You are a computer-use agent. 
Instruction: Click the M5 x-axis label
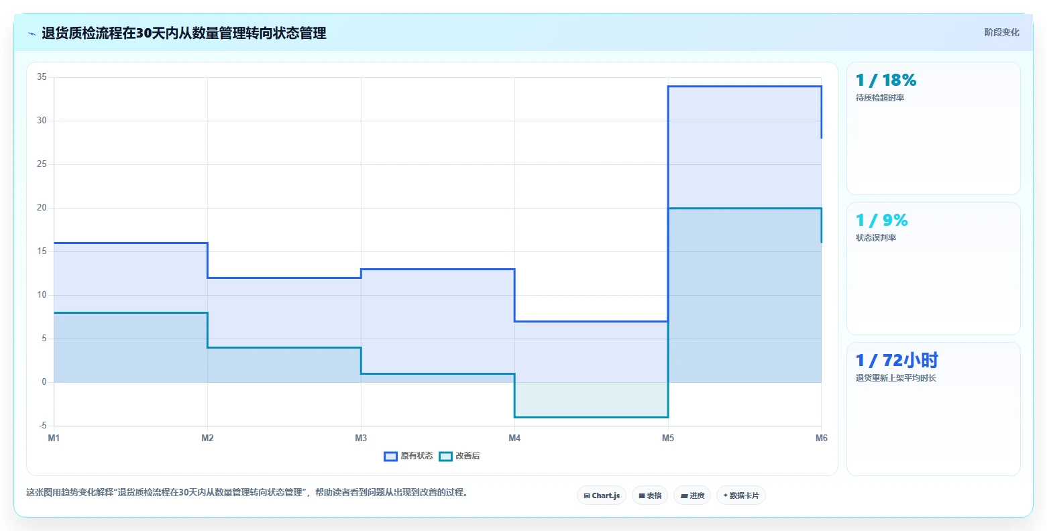[x=668, y=438]
